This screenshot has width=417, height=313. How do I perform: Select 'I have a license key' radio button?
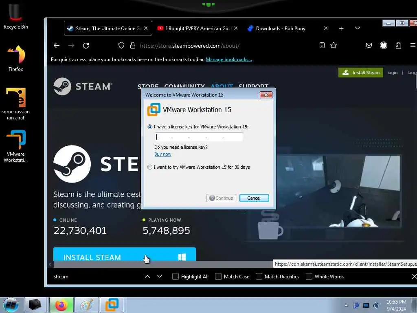[150, 127]
